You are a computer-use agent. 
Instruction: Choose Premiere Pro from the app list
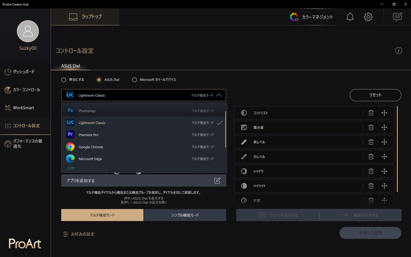(143, 135)
